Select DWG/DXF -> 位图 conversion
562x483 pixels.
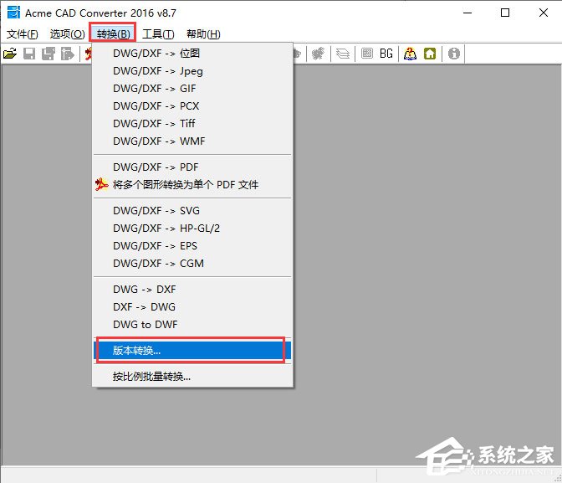pos(192,54)
